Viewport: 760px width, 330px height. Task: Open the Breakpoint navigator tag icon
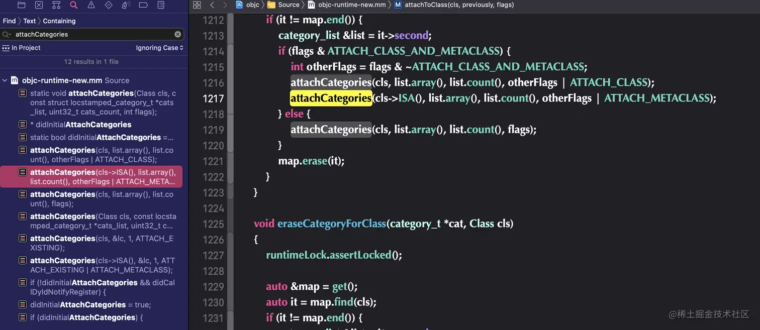click(x=143, y=5)
